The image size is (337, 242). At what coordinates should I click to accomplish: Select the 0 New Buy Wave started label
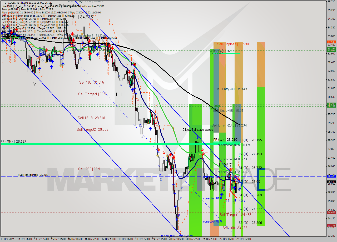point(177,236)
